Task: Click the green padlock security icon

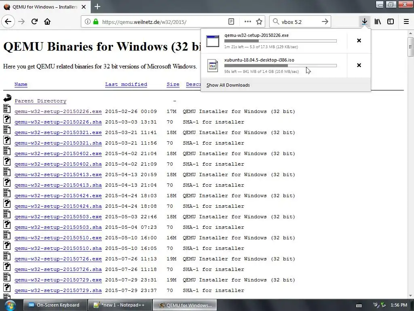Action: click(95, 22)
